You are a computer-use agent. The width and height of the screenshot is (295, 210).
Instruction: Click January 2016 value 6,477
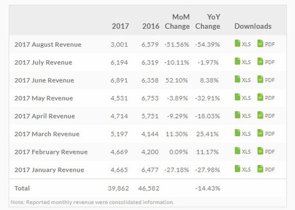(150, 170)
